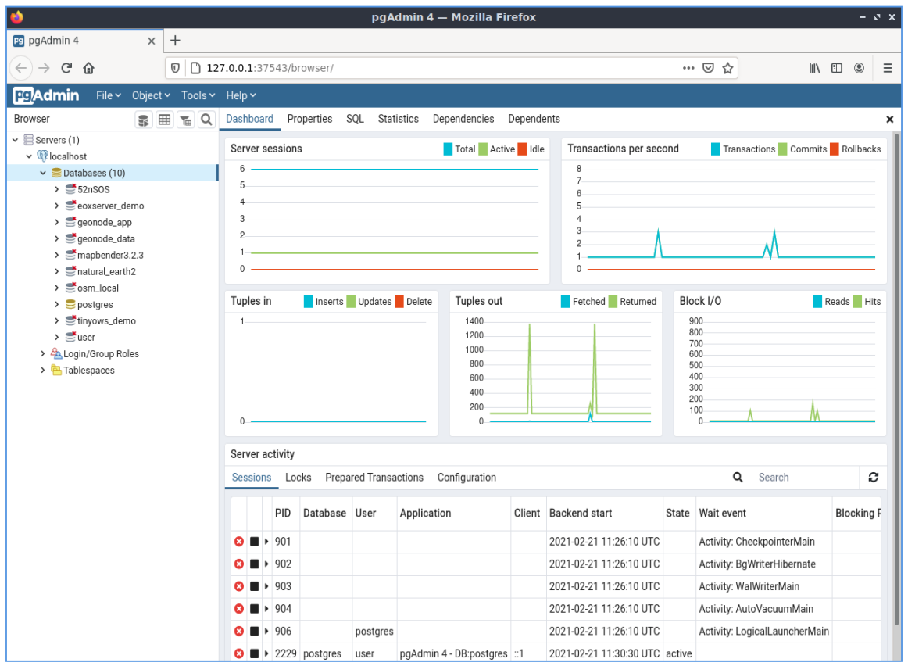Open page actions three-dots menu

(x=688, y=68)
